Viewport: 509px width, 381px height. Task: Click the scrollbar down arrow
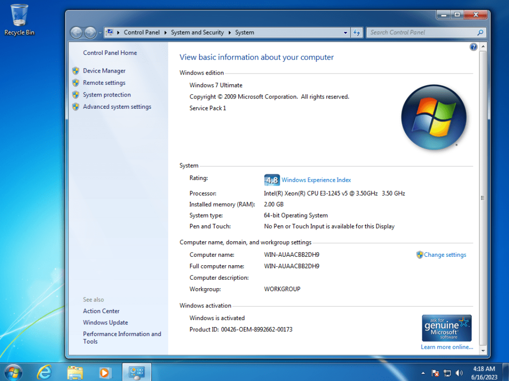(483, 351)
